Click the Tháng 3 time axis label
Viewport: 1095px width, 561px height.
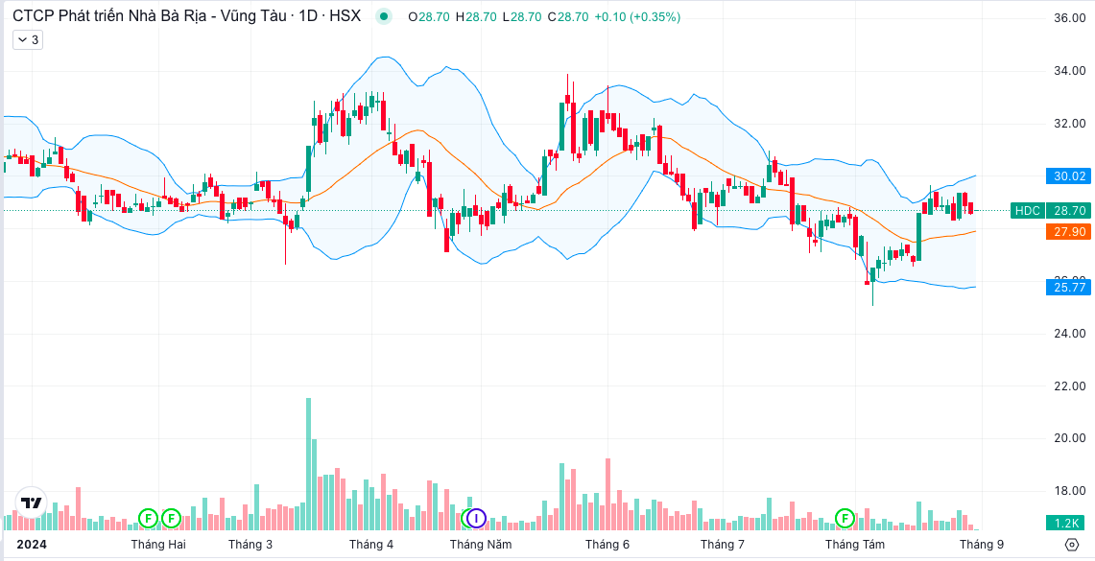(250, 545)
